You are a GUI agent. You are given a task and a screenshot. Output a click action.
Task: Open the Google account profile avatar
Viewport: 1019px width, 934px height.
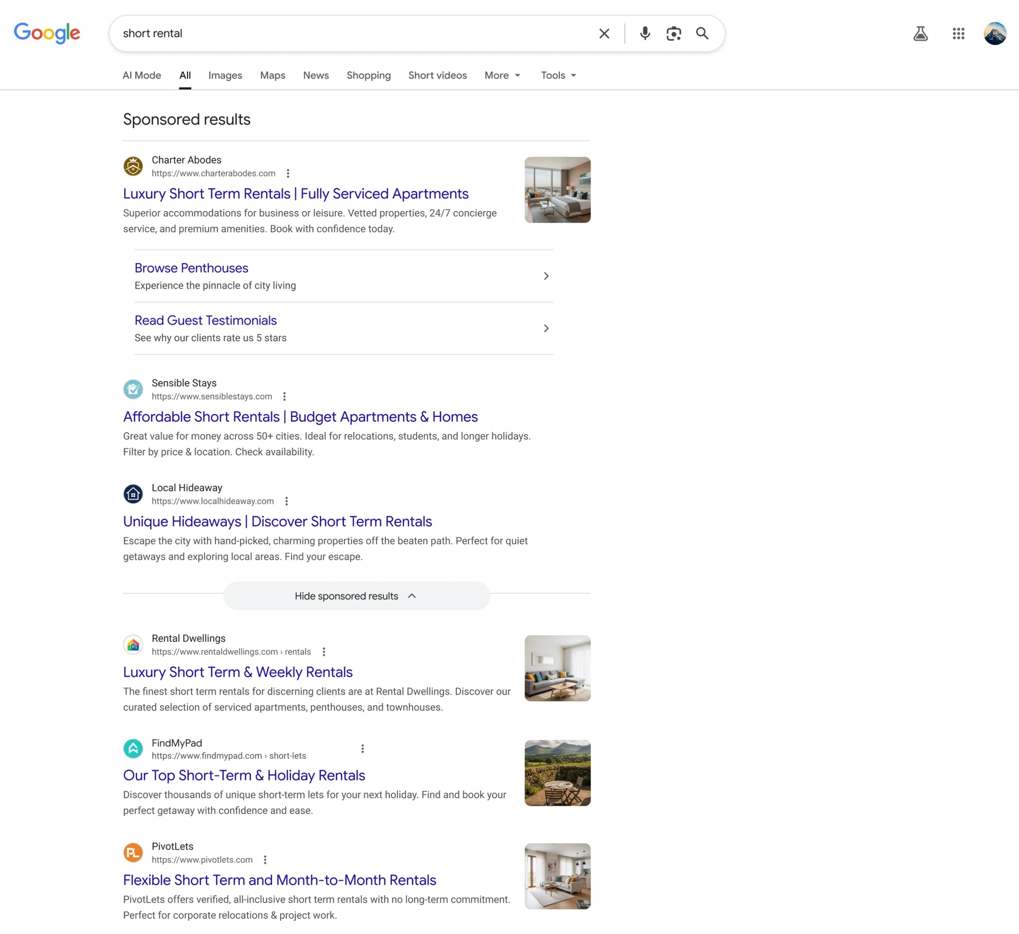pyautogui.click(x=994, y=33)
